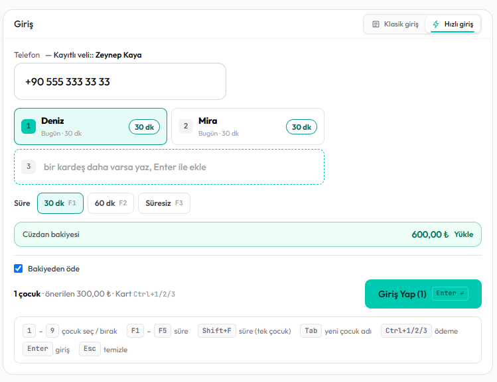Click Yükle to top up wallet
497x382 pixels.
(x=463, y=234)
